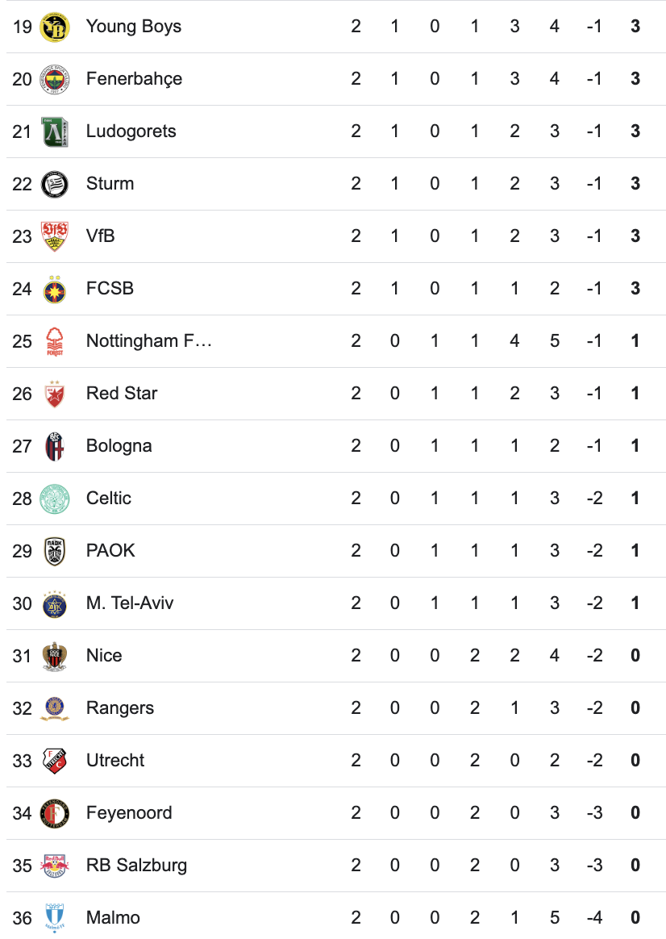This screenshot has width=666, height=939.
Task: Click Young Boys bold points value
Action: point(635,27)
